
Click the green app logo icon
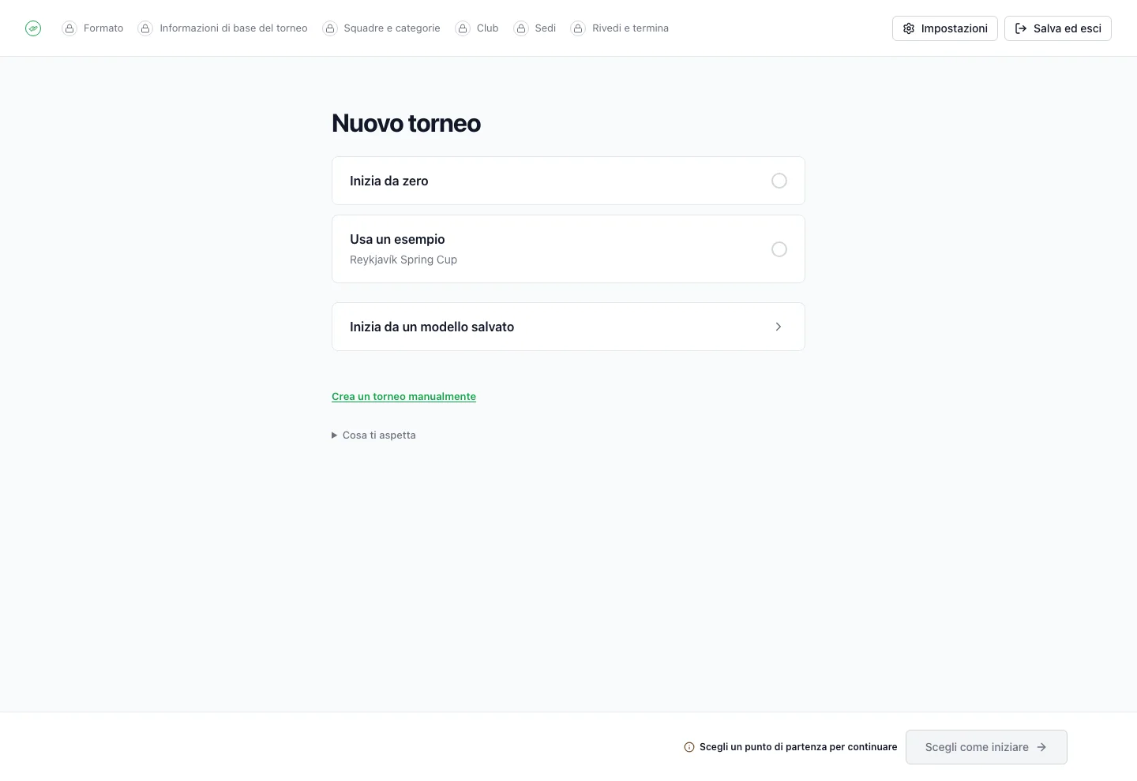pos(33,28)
